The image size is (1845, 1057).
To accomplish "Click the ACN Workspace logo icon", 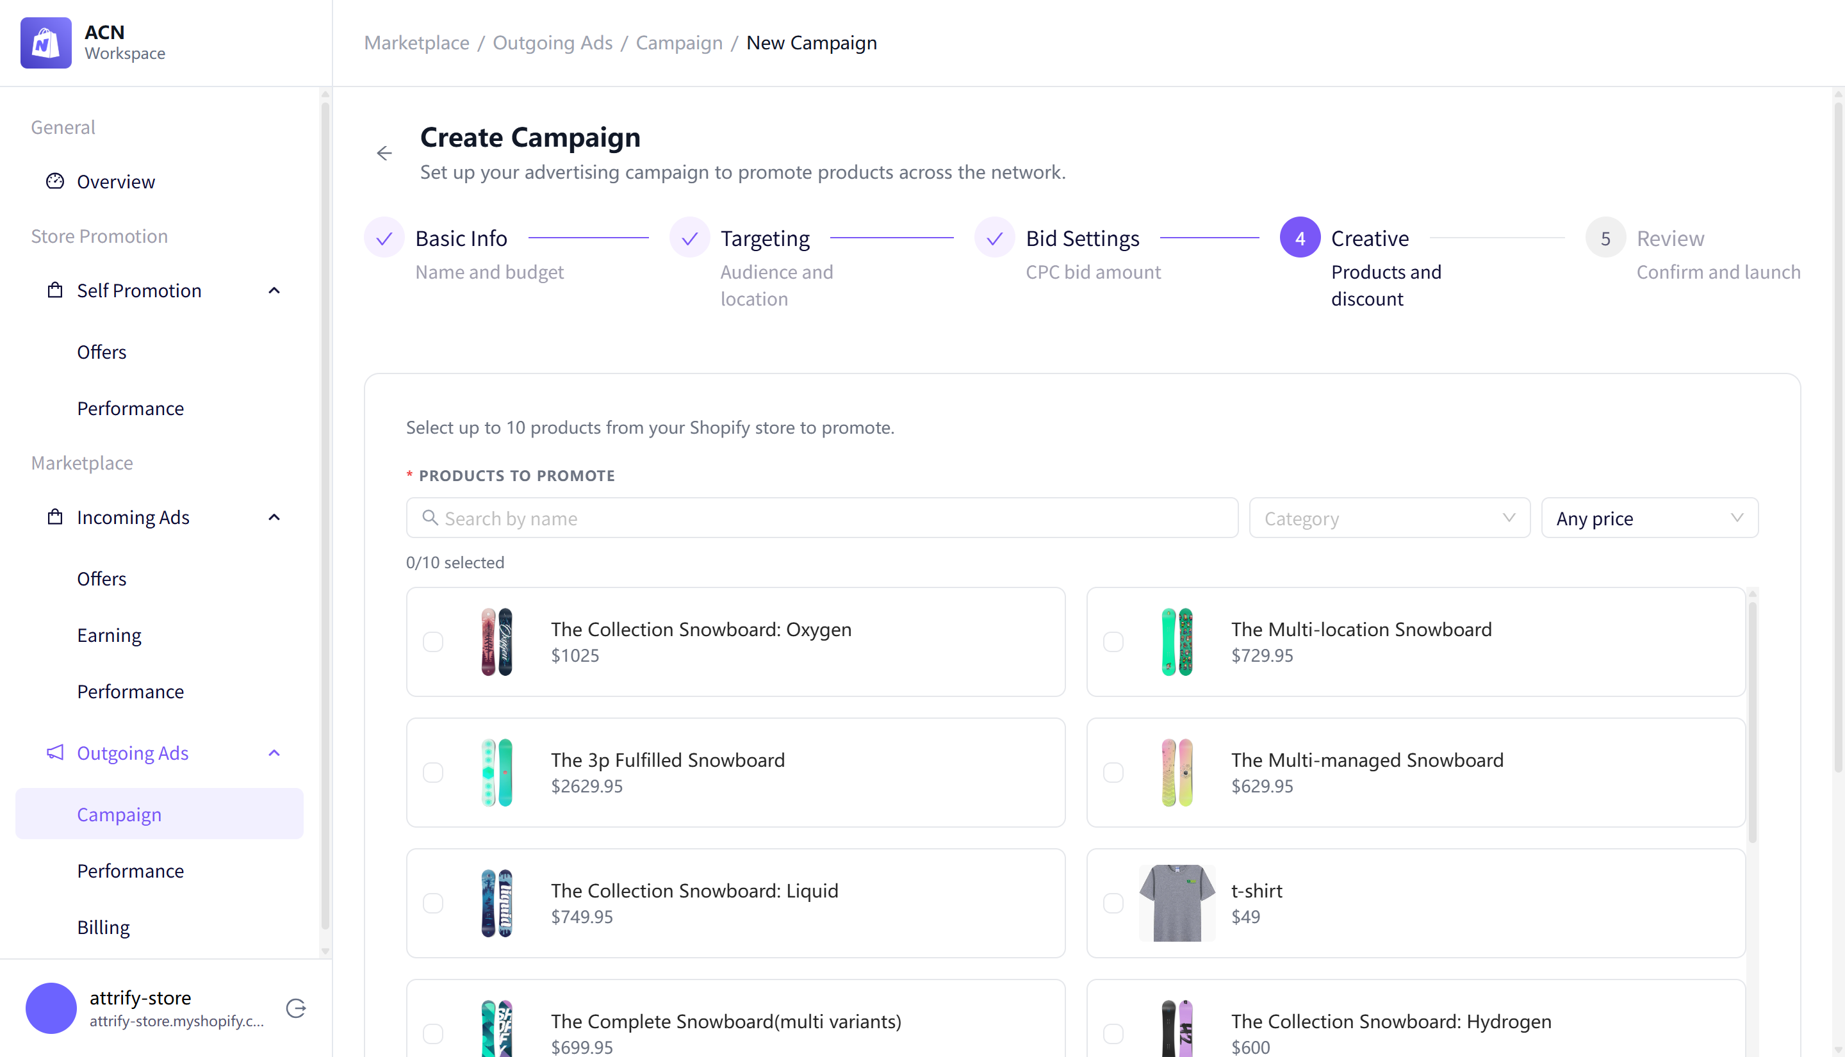I will (x=45, y=43).
